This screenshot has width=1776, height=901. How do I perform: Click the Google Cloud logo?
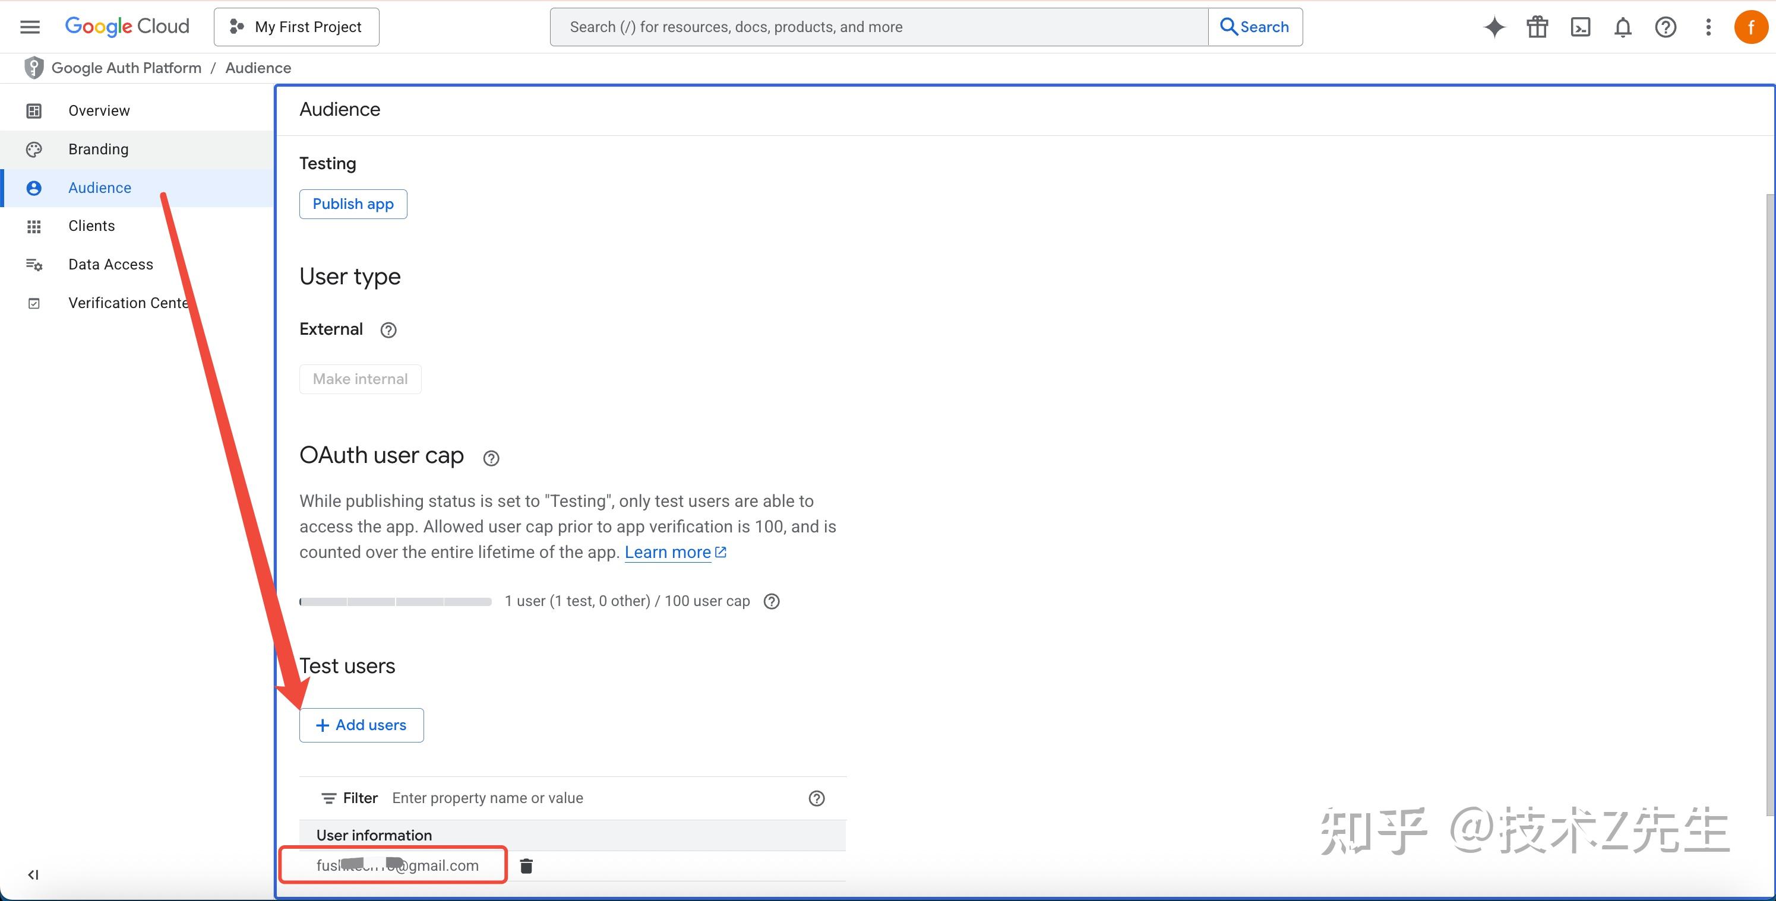127,26
